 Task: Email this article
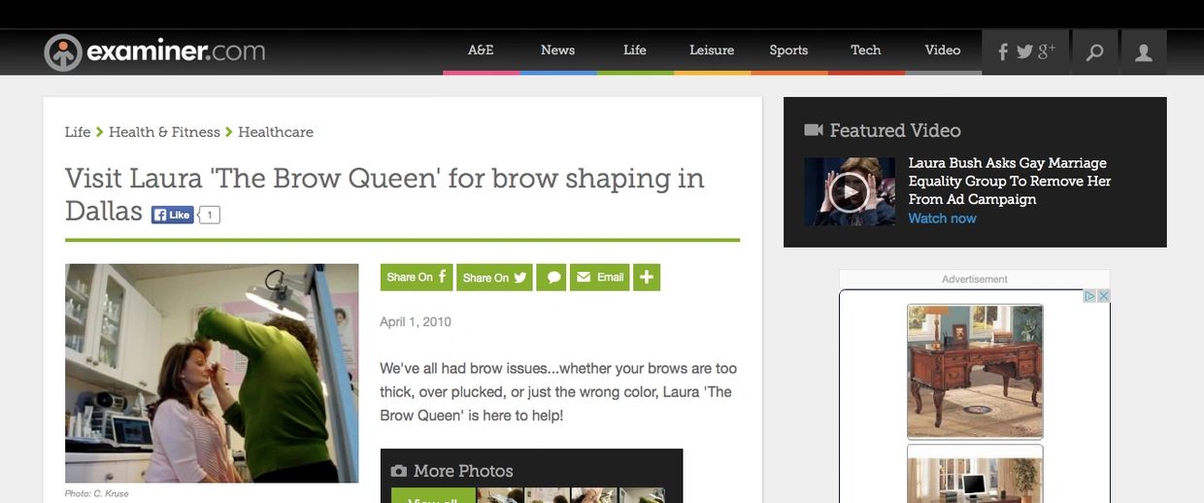click(600, 278)
